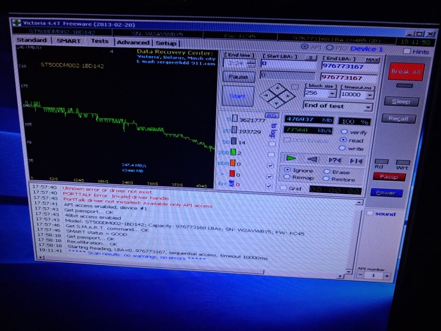Click the green forward play arrow
Viewport: 441px width, 331px height.
coord(291,158)
